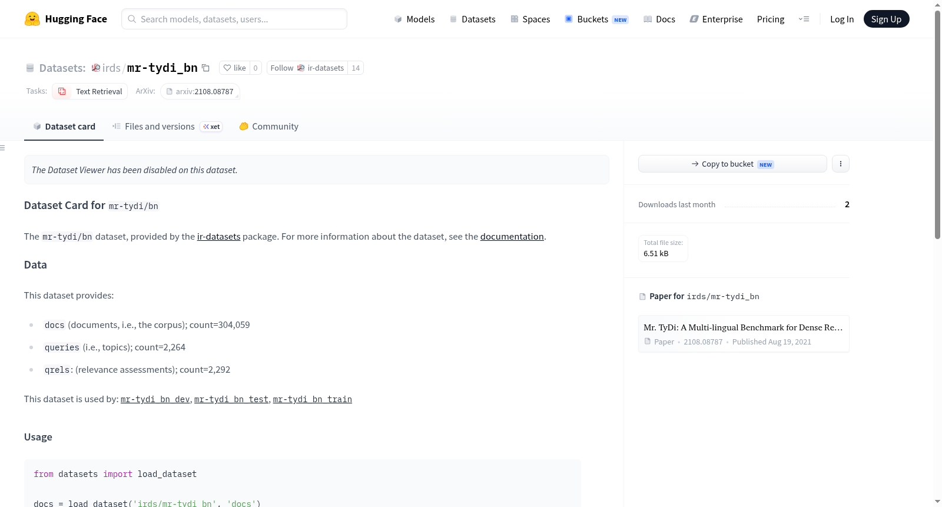This screenshot has width=942, height=507.
Task: Click the '6.51 kB' file size value
Action: coord(656,253)
